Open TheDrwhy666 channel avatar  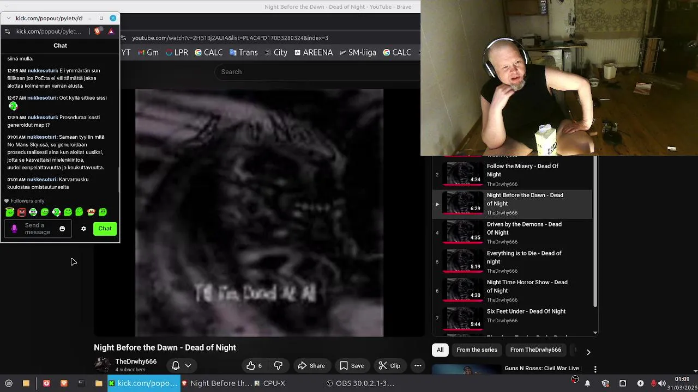(x=103, y=365)
